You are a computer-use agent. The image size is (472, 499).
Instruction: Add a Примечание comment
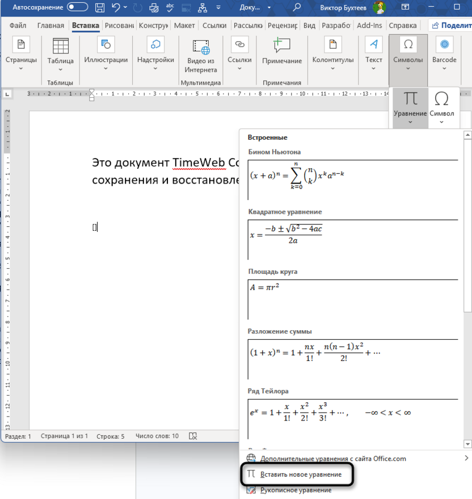coord(282,51)
